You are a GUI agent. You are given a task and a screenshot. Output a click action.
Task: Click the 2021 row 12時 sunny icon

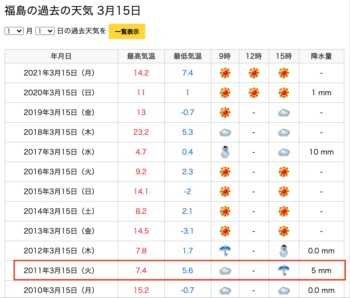coord(254,73)
